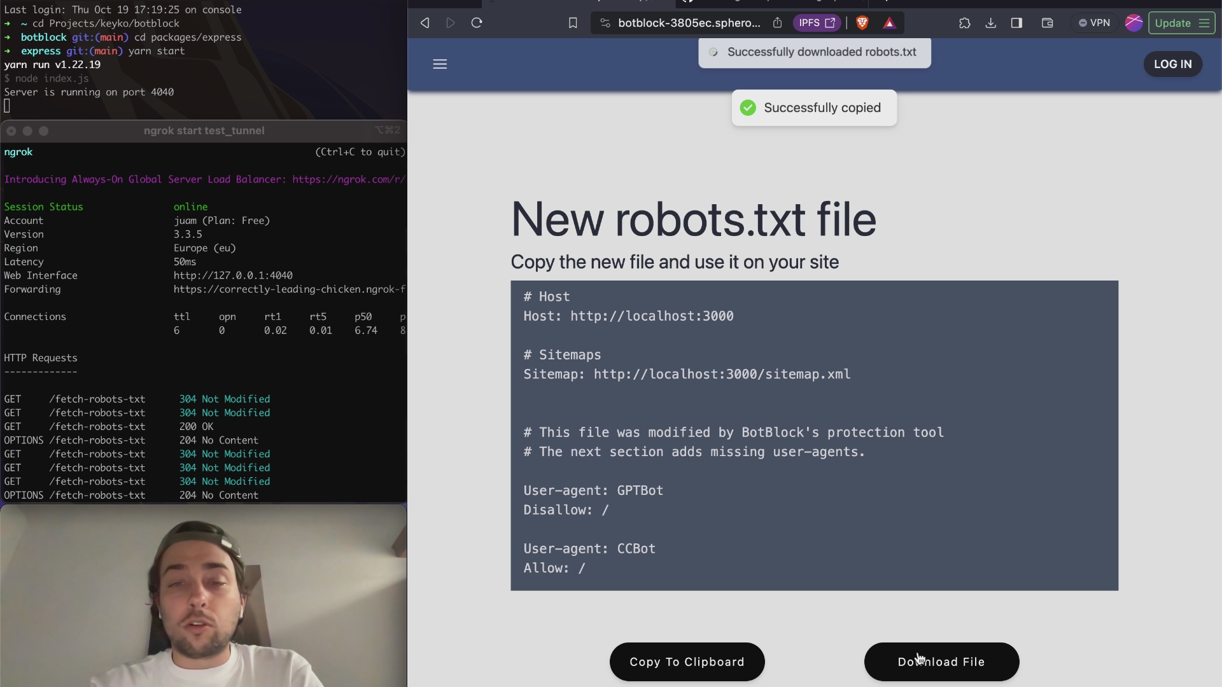Go back in browser history

click(425, 23)
